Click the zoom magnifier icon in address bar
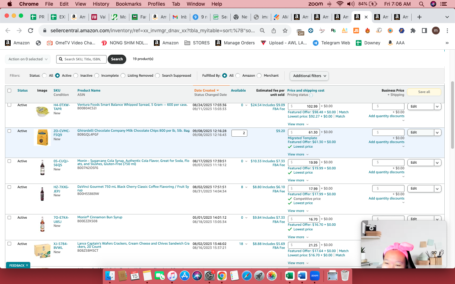Viewport: 455px width, 284px height. coord(262,31)
